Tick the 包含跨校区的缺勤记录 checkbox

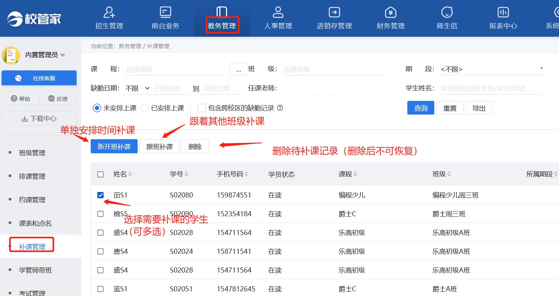(x=202, y=108)
